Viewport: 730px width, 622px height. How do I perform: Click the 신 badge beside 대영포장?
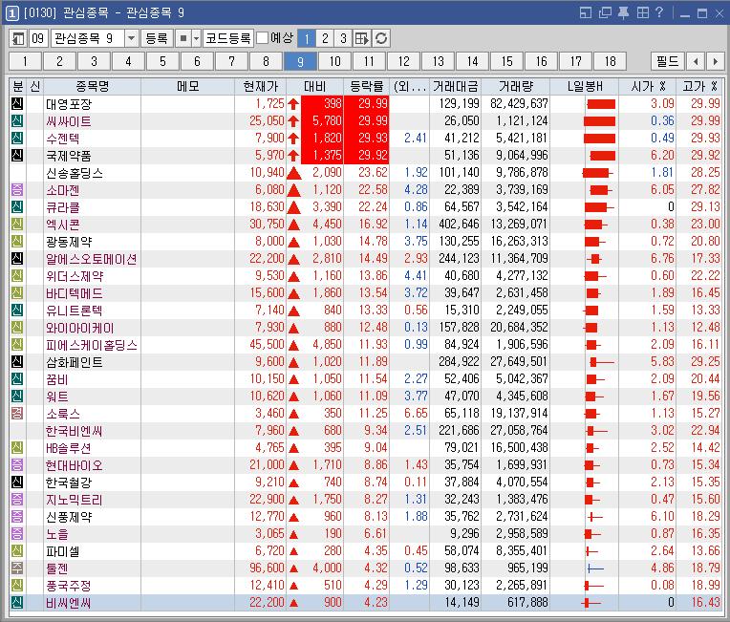(17, 103)
